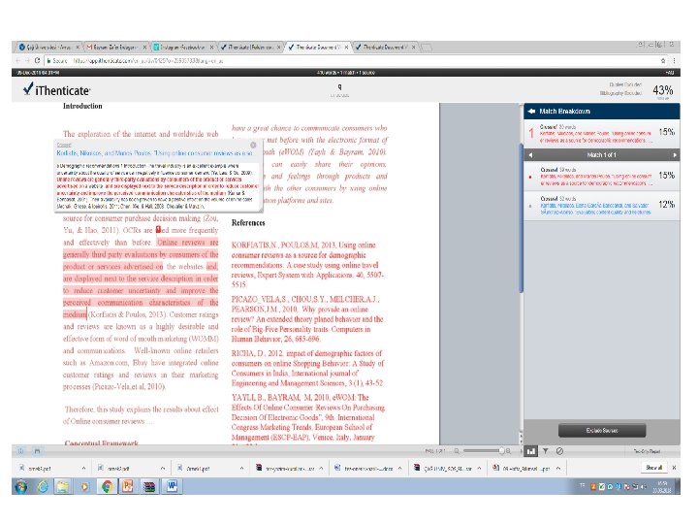Click the info icon in the bottom-left toolbar
The height and width of the screenshot is (524, 698).
tap(20, 451)
